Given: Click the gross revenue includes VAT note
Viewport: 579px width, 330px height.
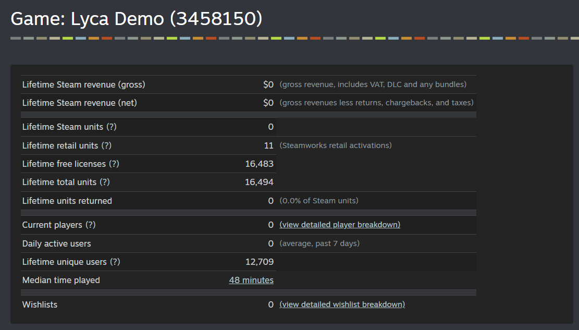Looking at the screenshot, I should click(373, 84).
